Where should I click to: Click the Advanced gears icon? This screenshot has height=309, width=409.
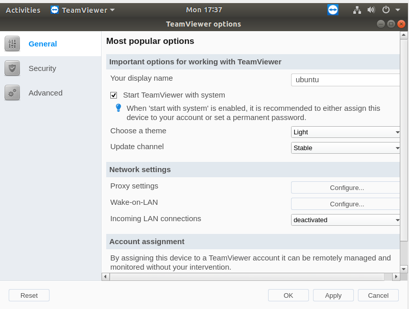pyautogui.click(x=12, y=92)
